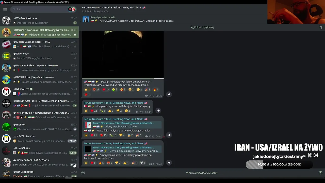The width and height of the screenshot is (325, 183).
Task: Open NEXTA Live verified channel
Action: point(39,91)
